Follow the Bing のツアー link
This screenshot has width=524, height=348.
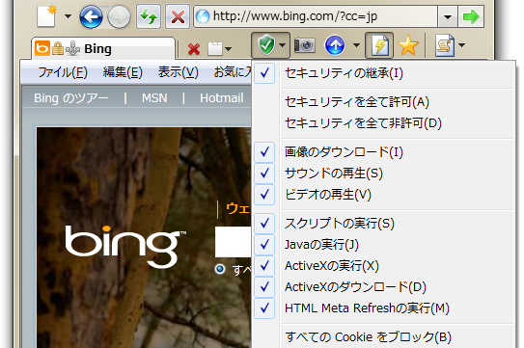(x=71, y=98)
